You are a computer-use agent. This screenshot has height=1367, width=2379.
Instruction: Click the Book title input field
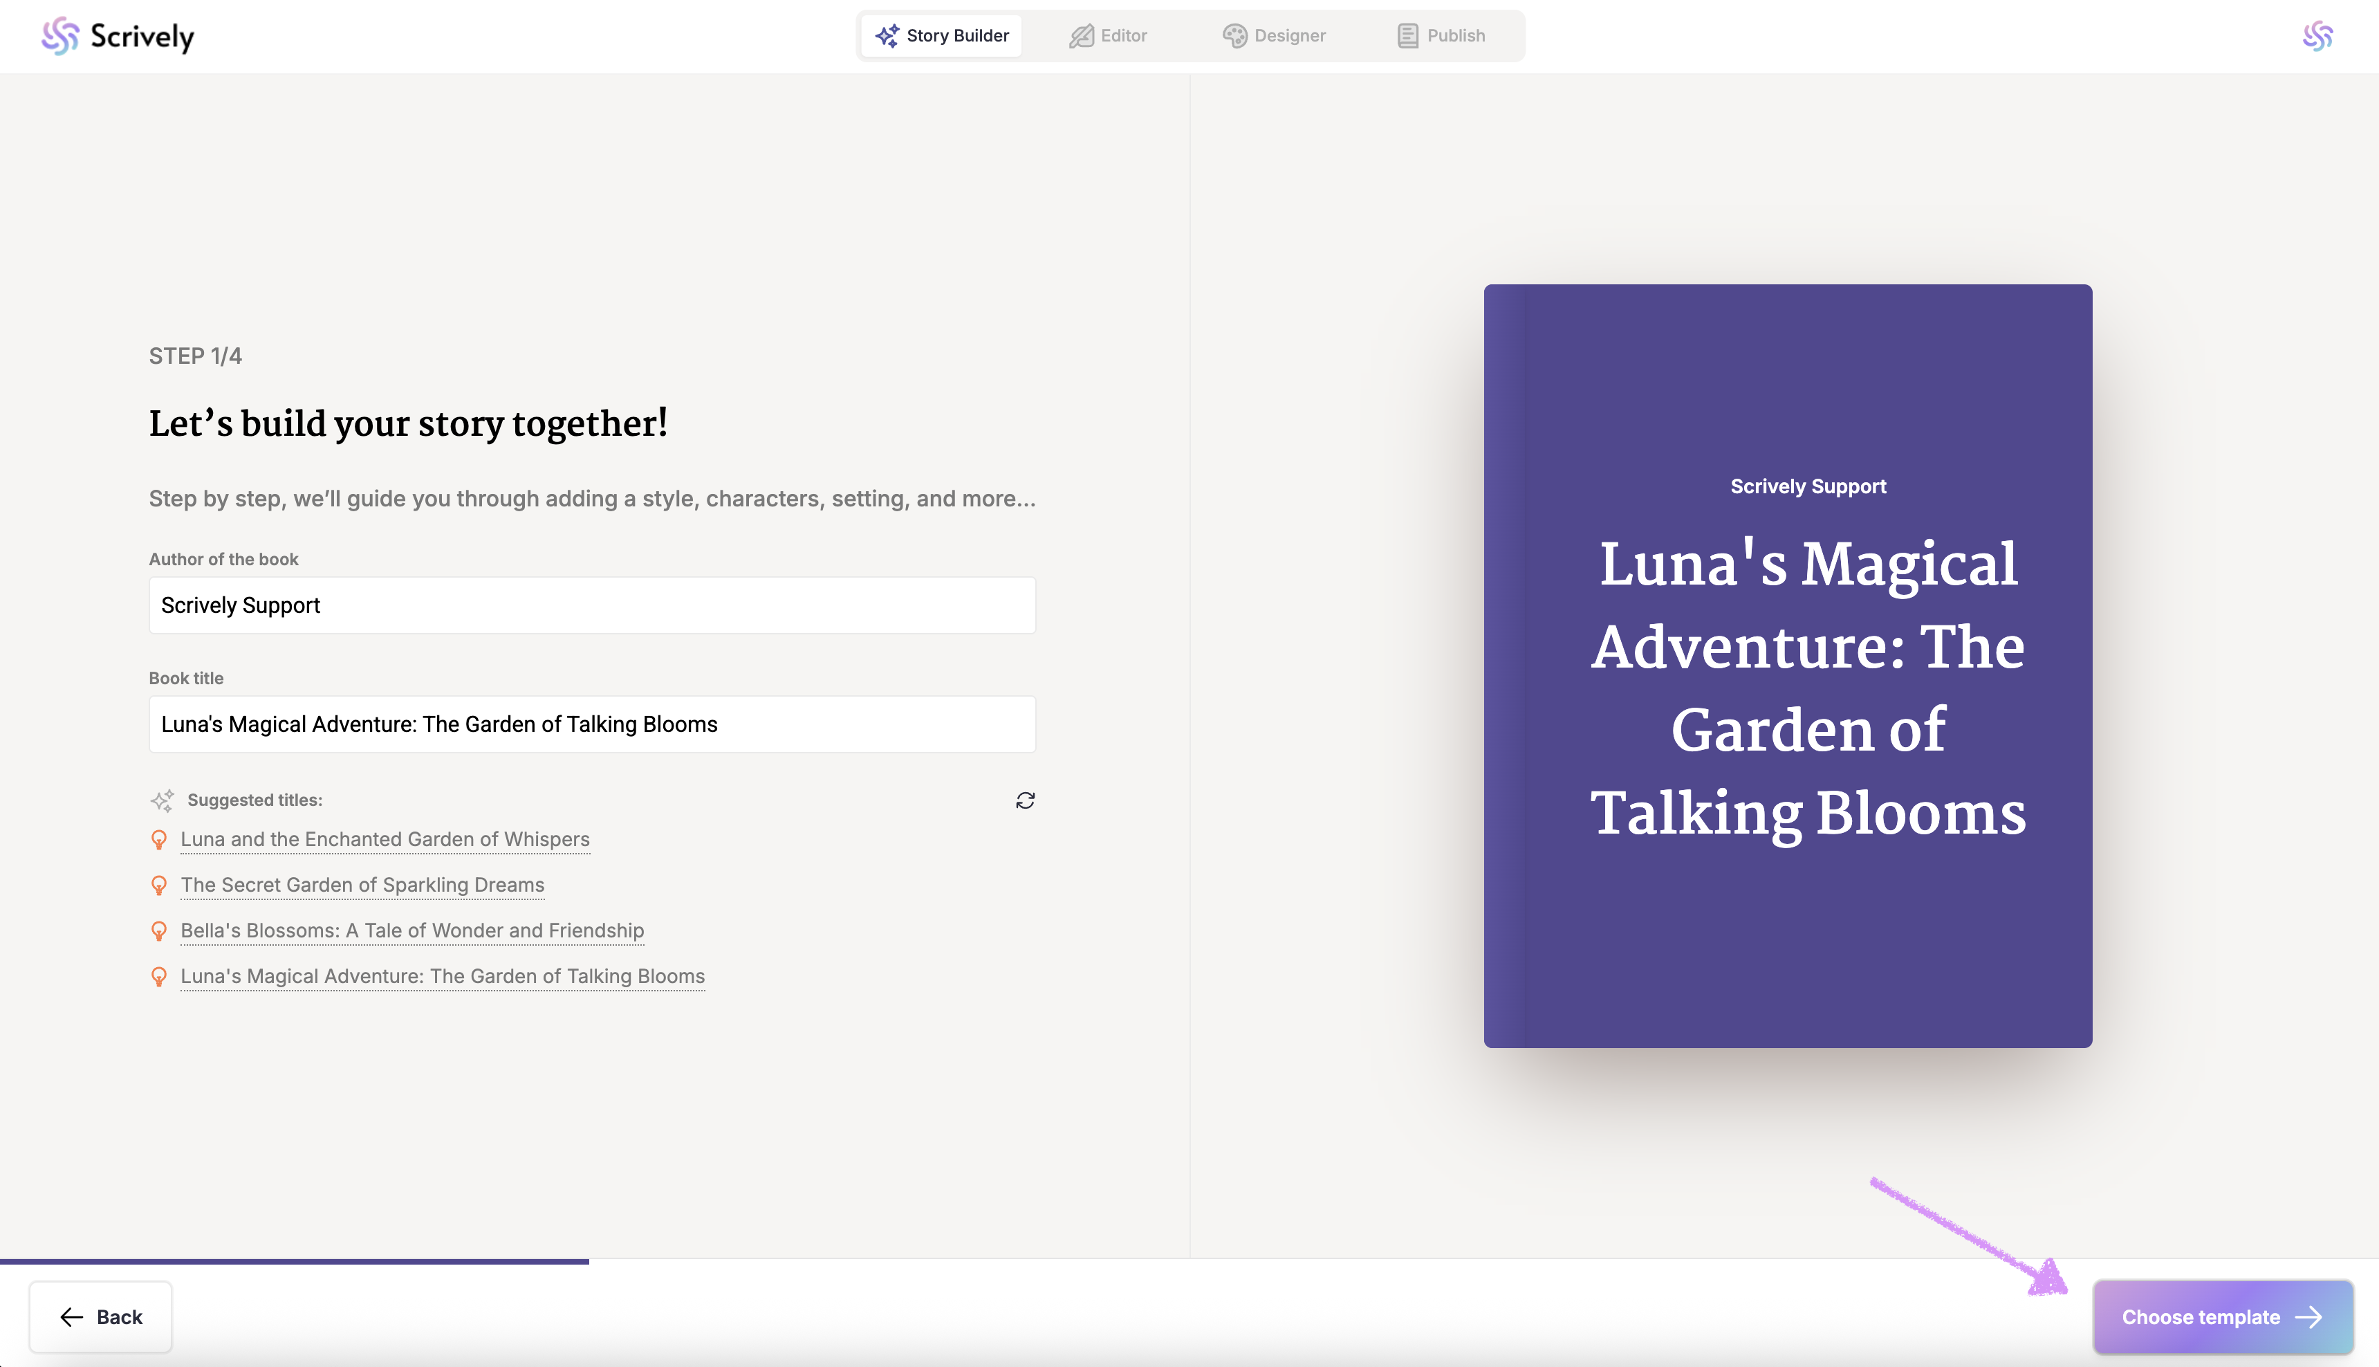(592, 724)
